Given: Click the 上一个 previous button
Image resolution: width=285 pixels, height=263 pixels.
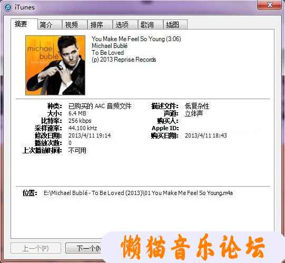Looking at the screenshot, I should pos(36,248).
